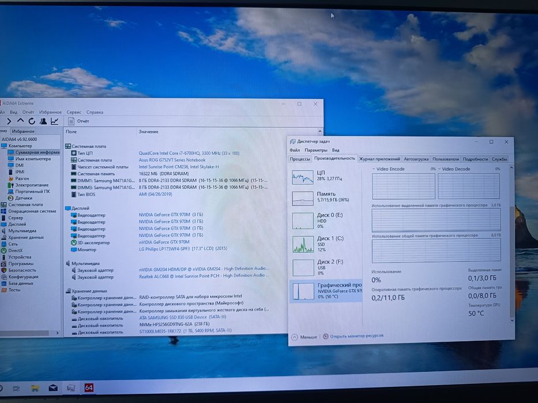Click the forward arrow navigation icon
This screenshot has width=538, height=403.
point(9,121)
